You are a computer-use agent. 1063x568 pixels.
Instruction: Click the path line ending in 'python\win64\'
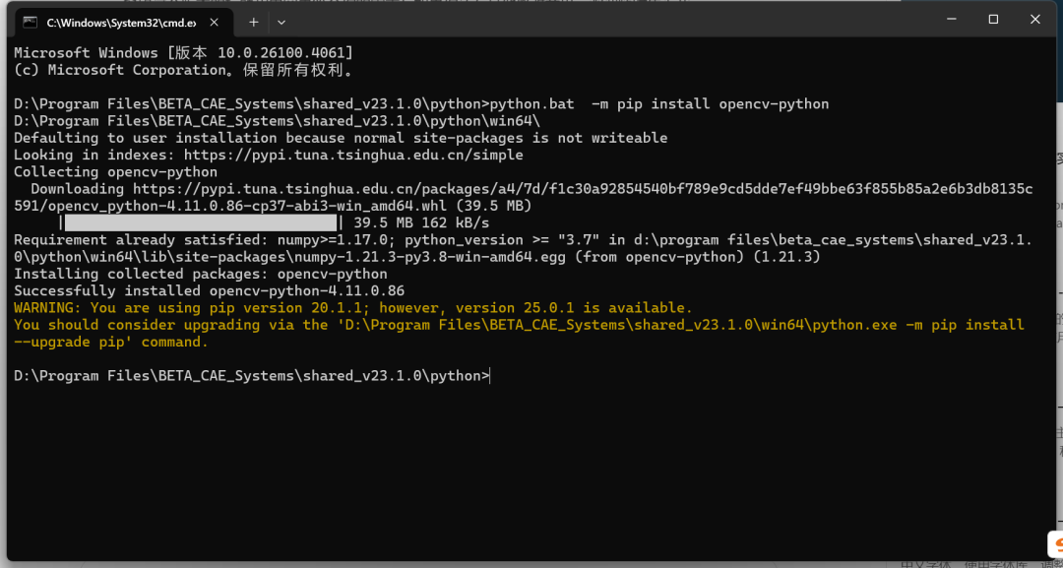click(x=277, y=121)
